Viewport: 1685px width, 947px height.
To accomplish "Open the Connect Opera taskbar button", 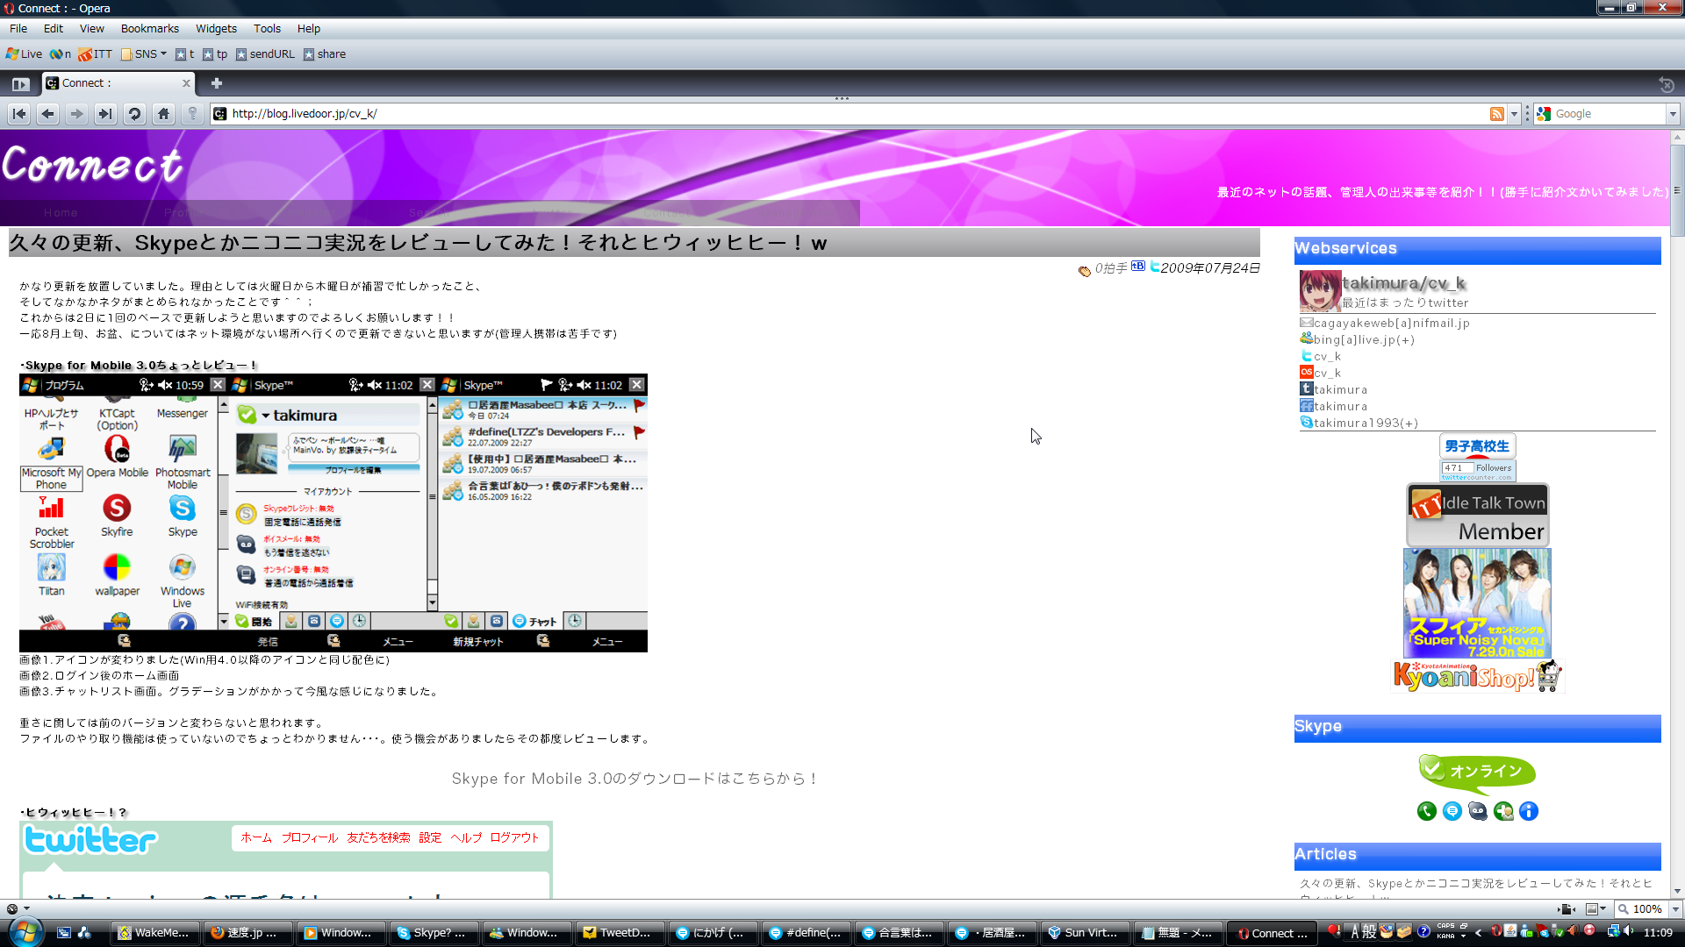I will (1272, 933).
